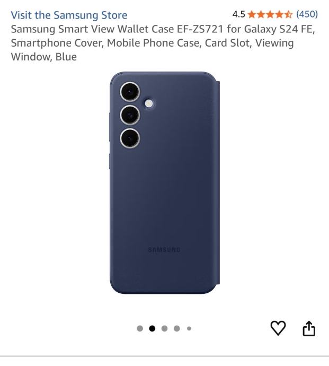Click the Samsung Smart View Wallet Case title

[x=163, y=43]
